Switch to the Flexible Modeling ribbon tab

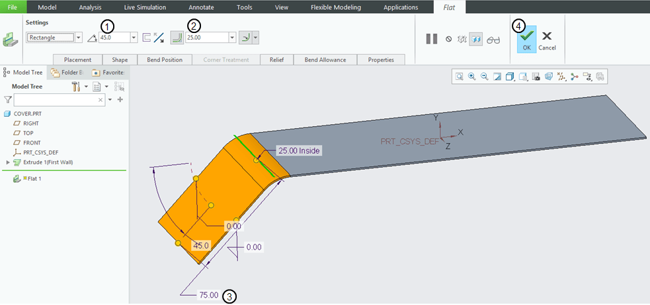336,7
